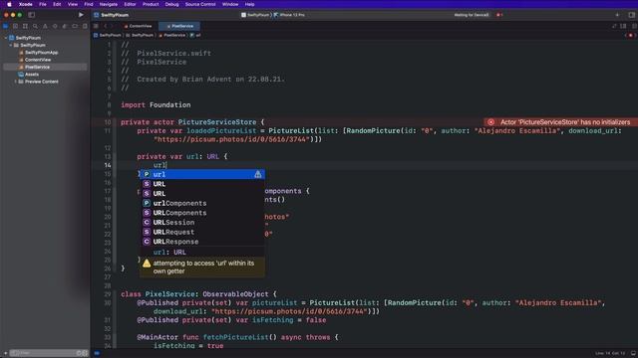Toggle debug area at bottom right
The height and width of the screenshot is (358, 638).
click(x=634, y=353)
